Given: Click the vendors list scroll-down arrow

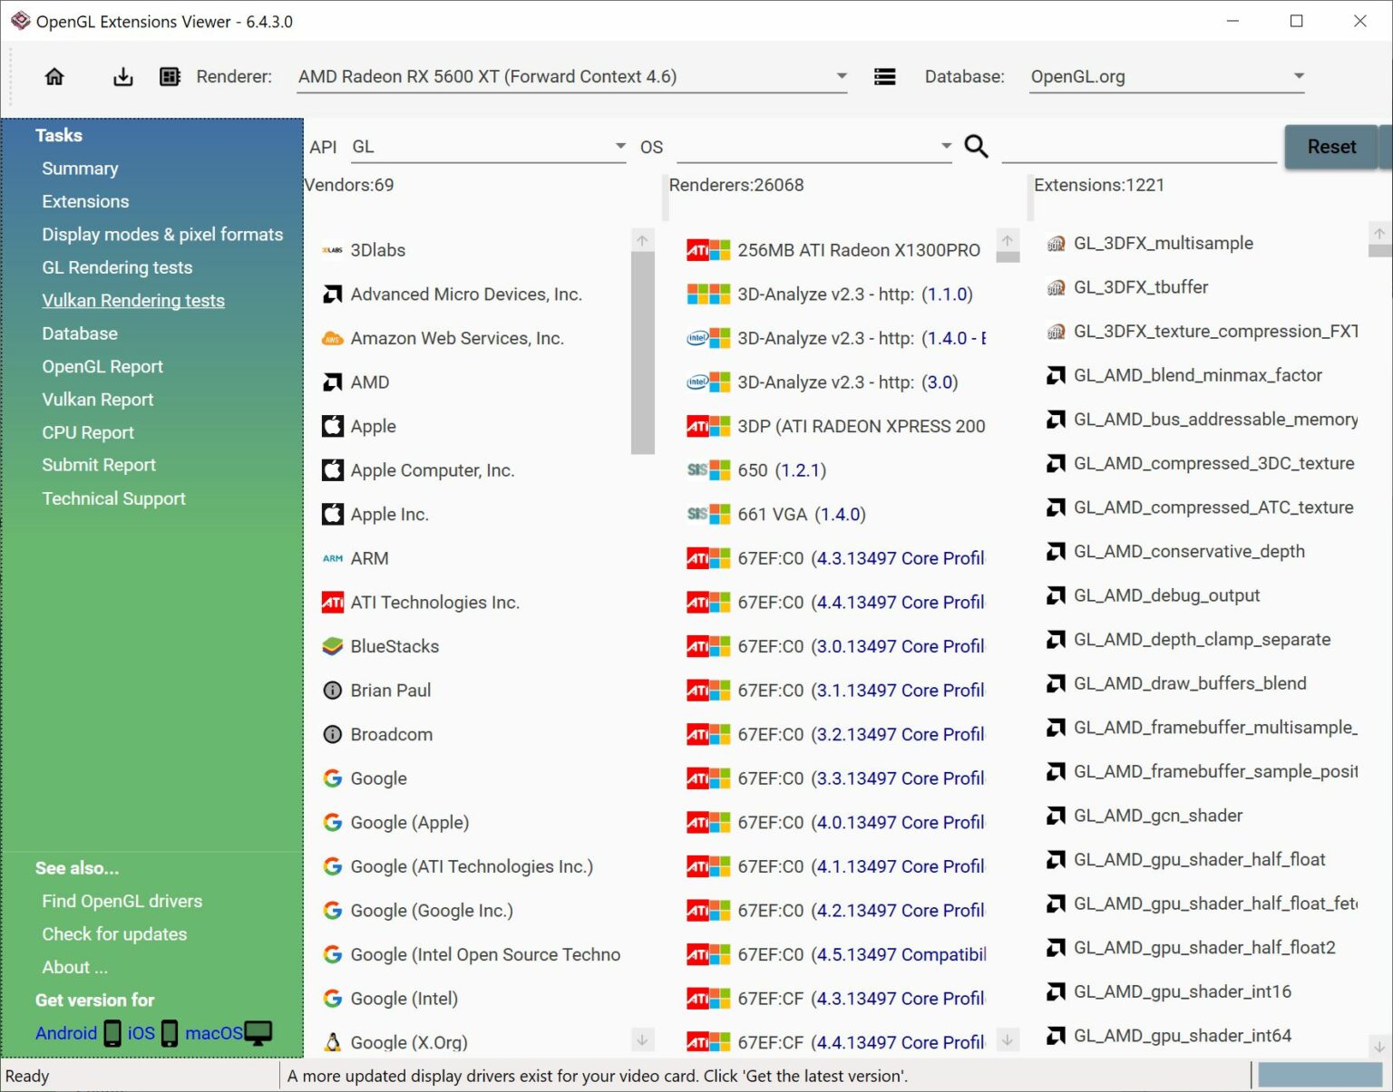Looking at the screenshot, I should click(642, 1040).
